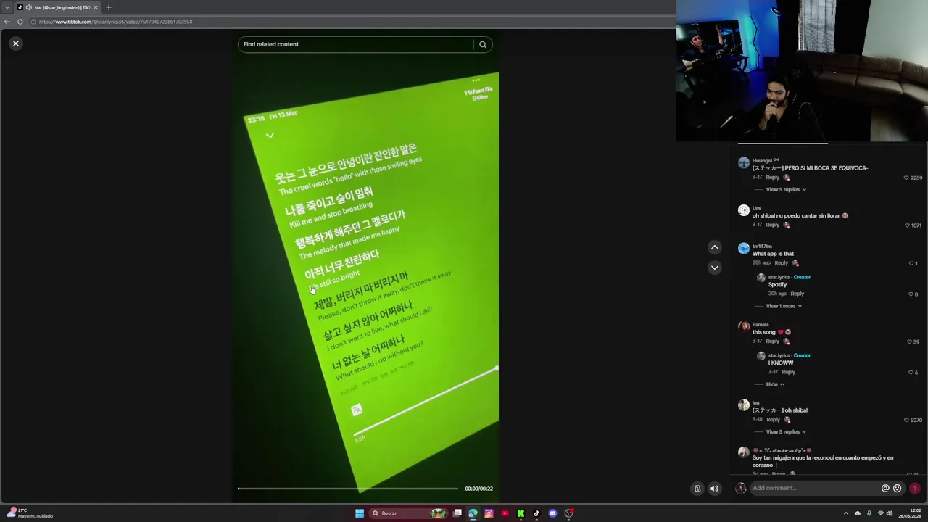Open star.lyrics username on Spotify reply
The height and width of the screenshot is (522, 928).
pyautogui.click(x=779, y=277)
